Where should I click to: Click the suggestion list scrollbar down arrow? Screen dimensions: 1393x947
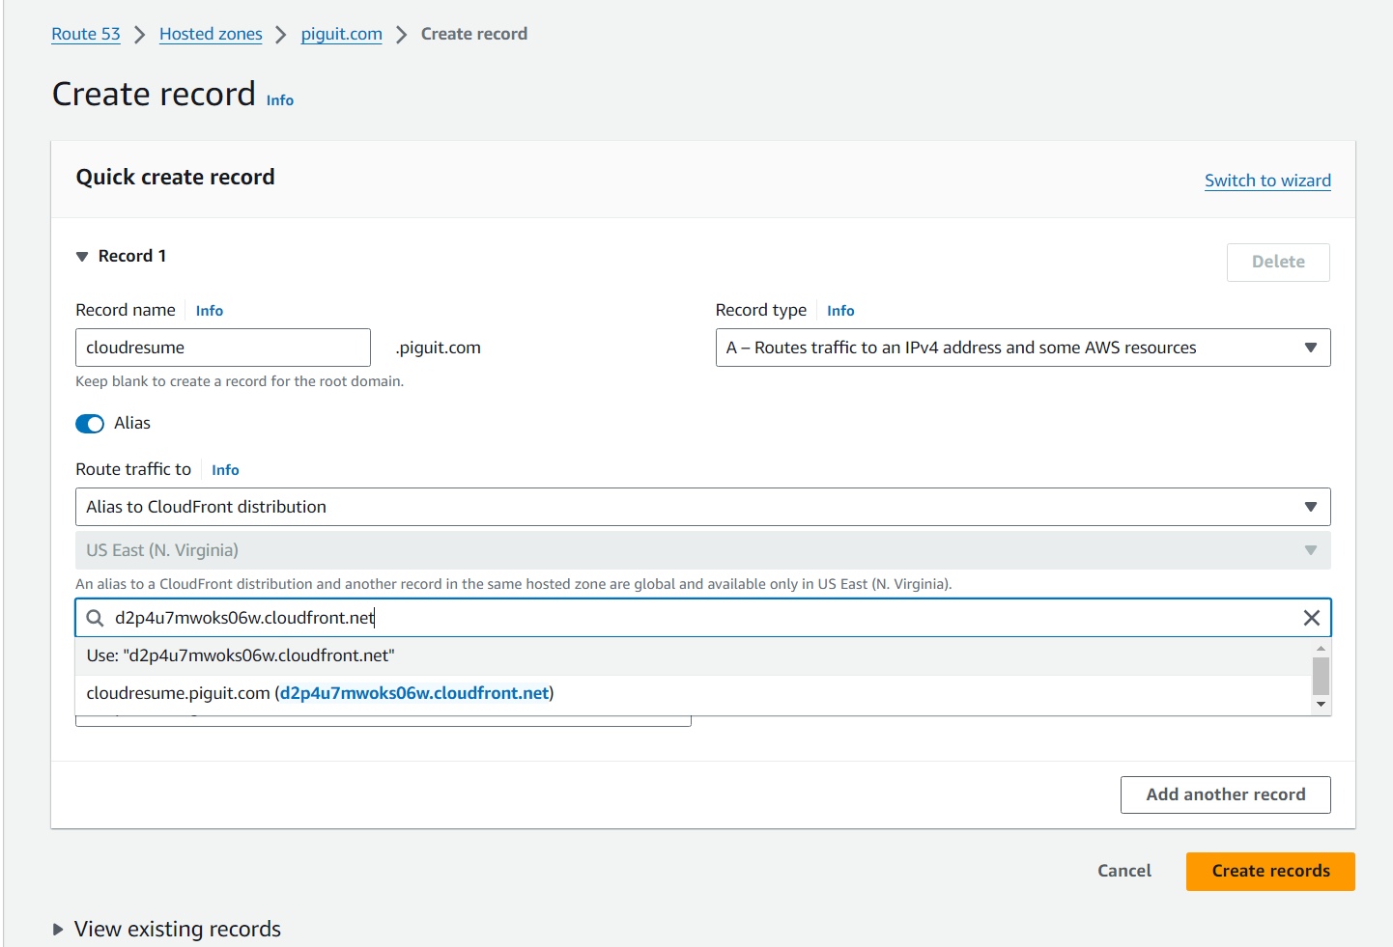(x=1321, y=705)
